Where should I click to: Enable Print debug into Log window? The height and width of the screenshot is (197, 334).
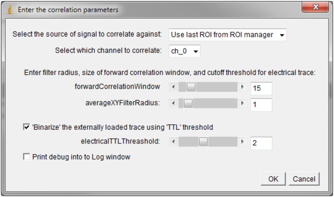point(26,157)
